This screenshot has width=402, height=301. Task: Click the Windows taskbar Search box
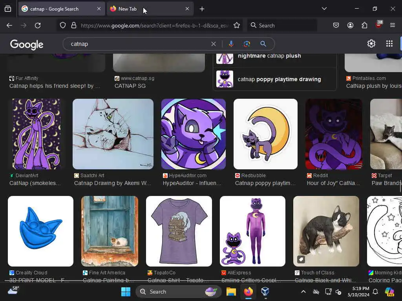pos(179,292)
